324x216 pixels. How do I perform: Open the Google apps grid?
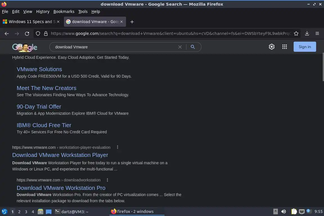click(x=285, y=47)
